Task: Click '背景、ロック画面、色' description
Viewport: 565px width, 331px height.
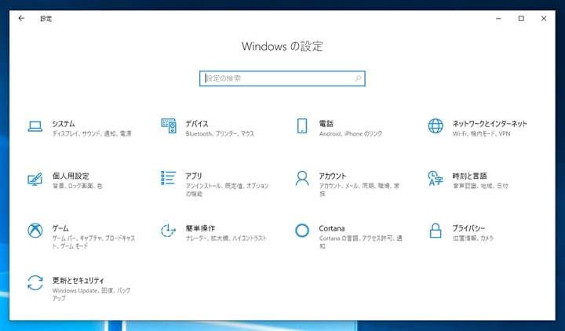Action: pos(78,186)
